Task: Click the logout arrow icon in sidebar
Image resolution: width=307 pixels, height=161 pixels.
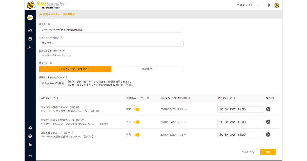Action: coord(30,156)
